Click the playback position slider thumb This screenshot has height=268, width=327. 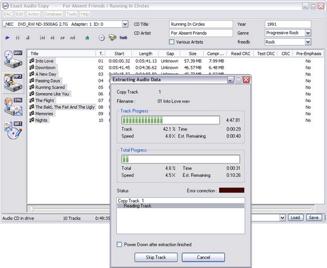(x=32, y=209)
